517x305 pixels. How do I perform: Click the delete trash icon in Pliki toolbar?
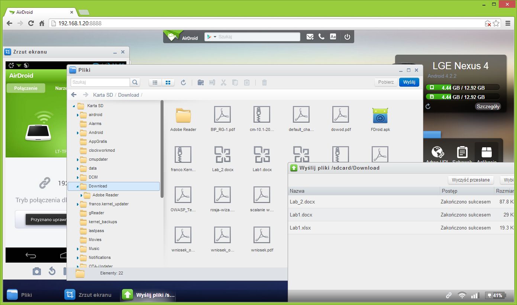[x=264, y=83]
